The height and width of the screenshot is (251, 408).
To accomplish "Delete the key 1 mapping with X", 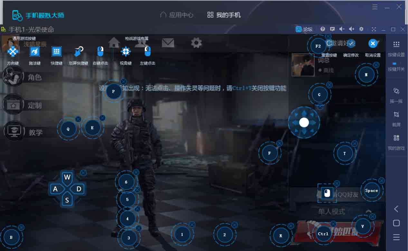I will point(192,224).
